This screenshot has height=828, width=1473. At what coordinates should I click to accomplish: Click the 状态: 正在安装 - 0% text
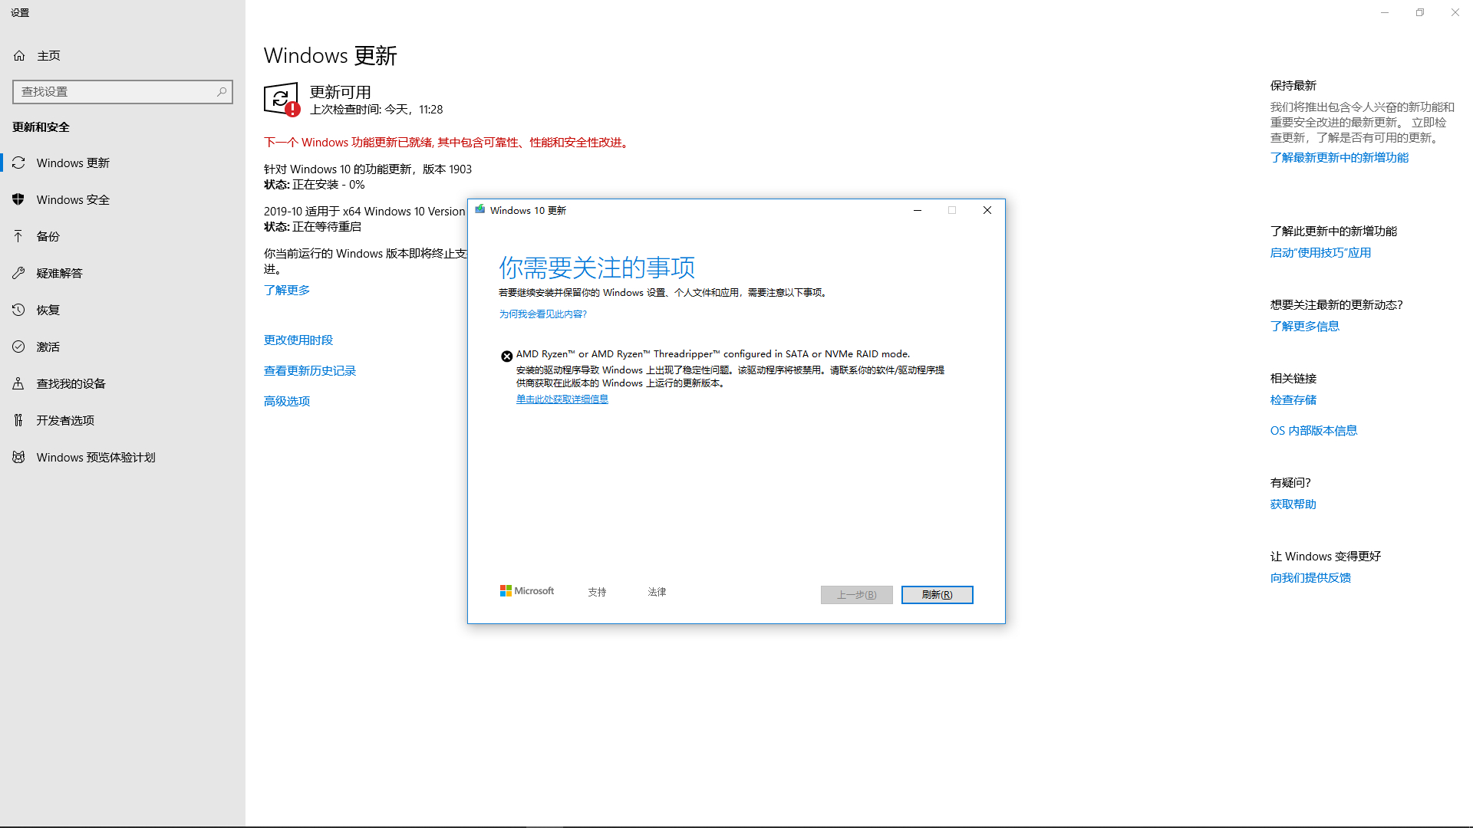[315, 185]
